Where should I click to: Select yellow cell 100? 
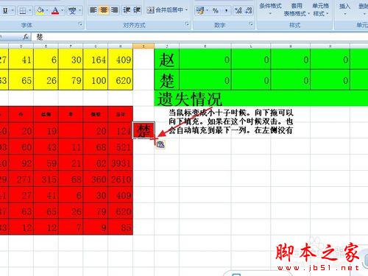[x=96, y=80]
